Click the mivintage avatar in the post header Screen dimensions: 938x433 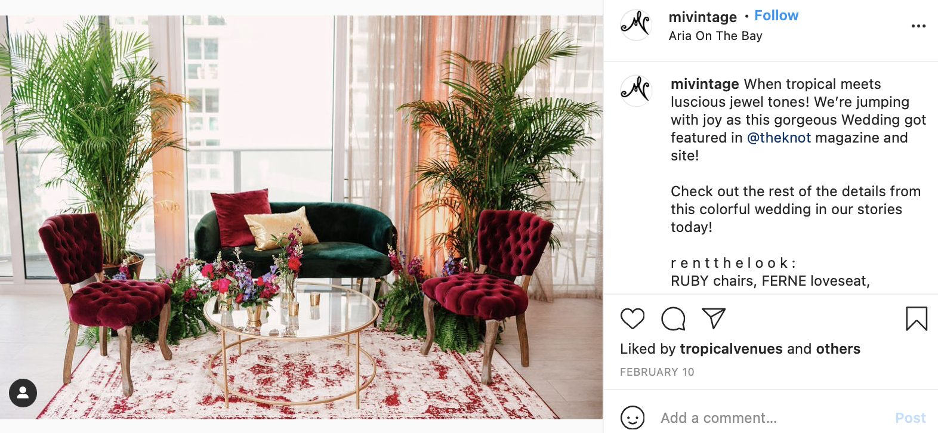pos(636,25)
